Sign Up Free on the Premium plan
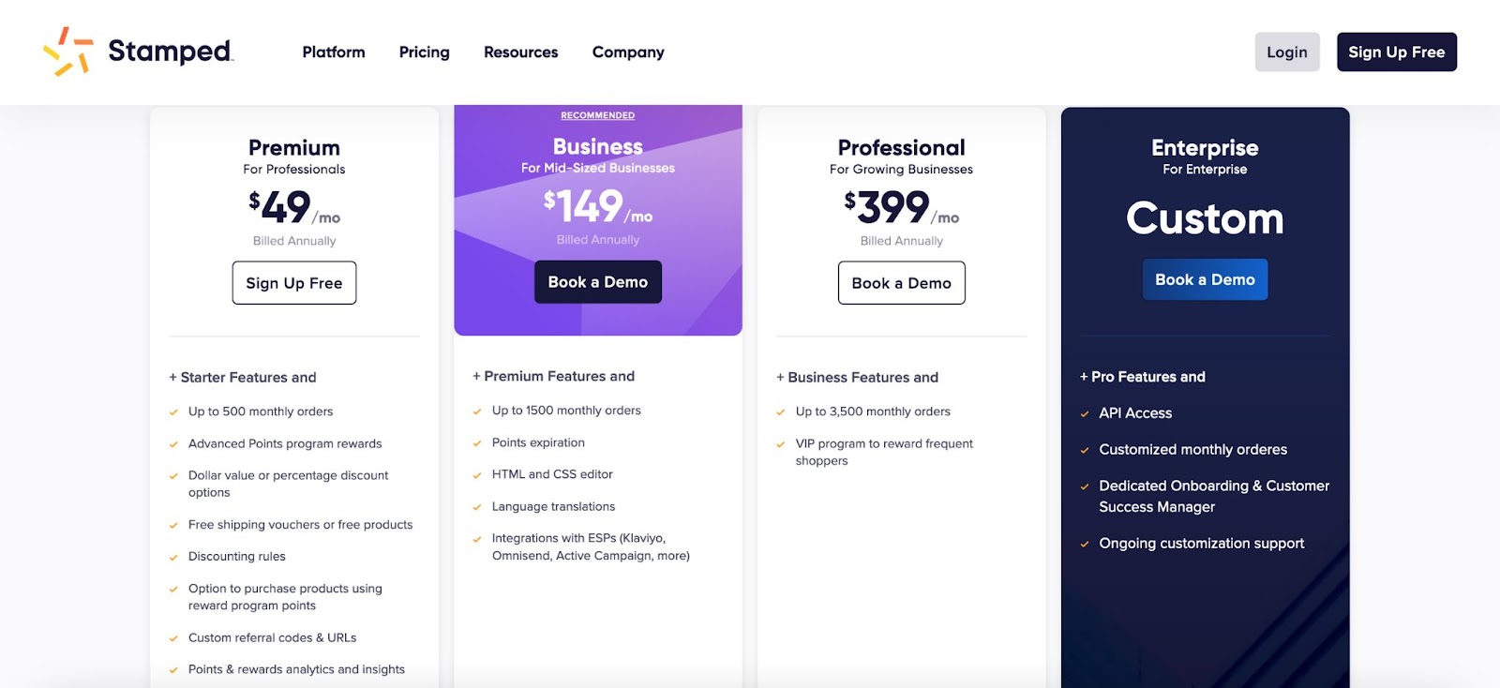Image resolution: width=1500 pixels, height=688 pixels. [293, 282]
